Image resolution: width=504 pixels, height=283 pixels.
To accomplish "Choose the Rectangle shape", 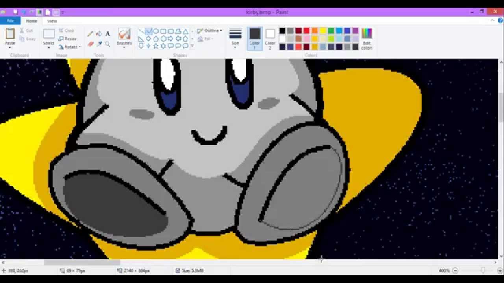I will coord(163,31).
